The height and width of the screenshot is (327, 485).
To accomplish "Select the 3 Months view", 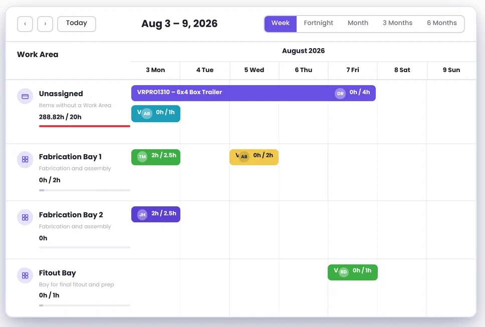I will [x=397, y=23].
